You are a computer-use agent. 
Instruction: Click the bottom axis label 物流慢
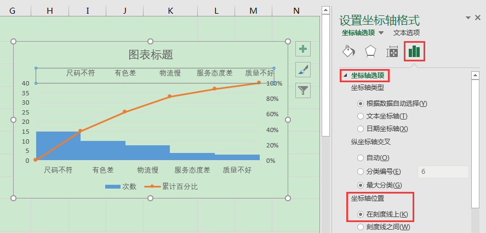(148, 170)
